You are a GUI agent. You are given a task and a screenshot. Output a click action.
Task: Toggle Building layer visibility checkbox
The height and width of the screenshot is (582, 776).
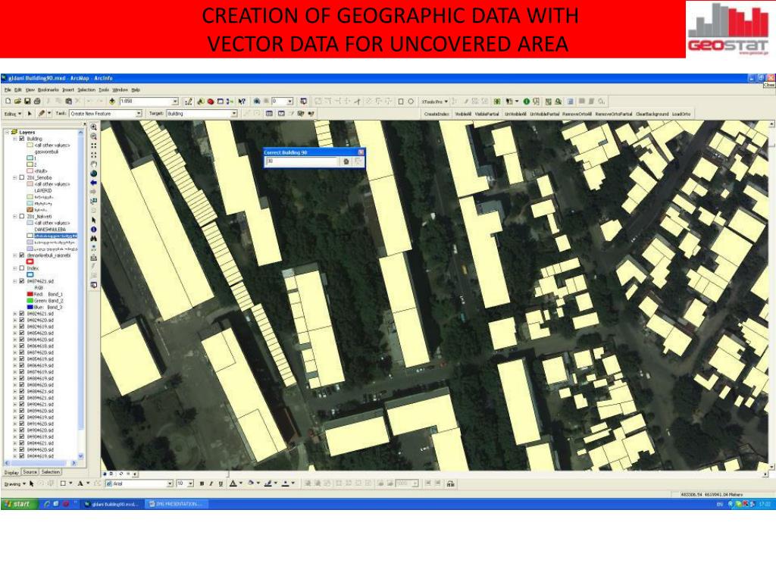click(x=22, y=139)
